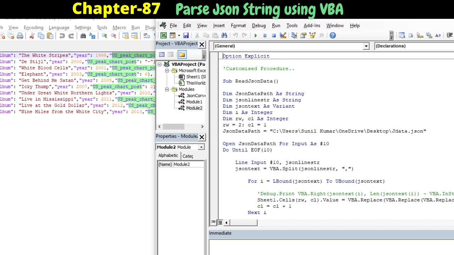Click inside the Immediate window pane

click(x=331, y=247)
